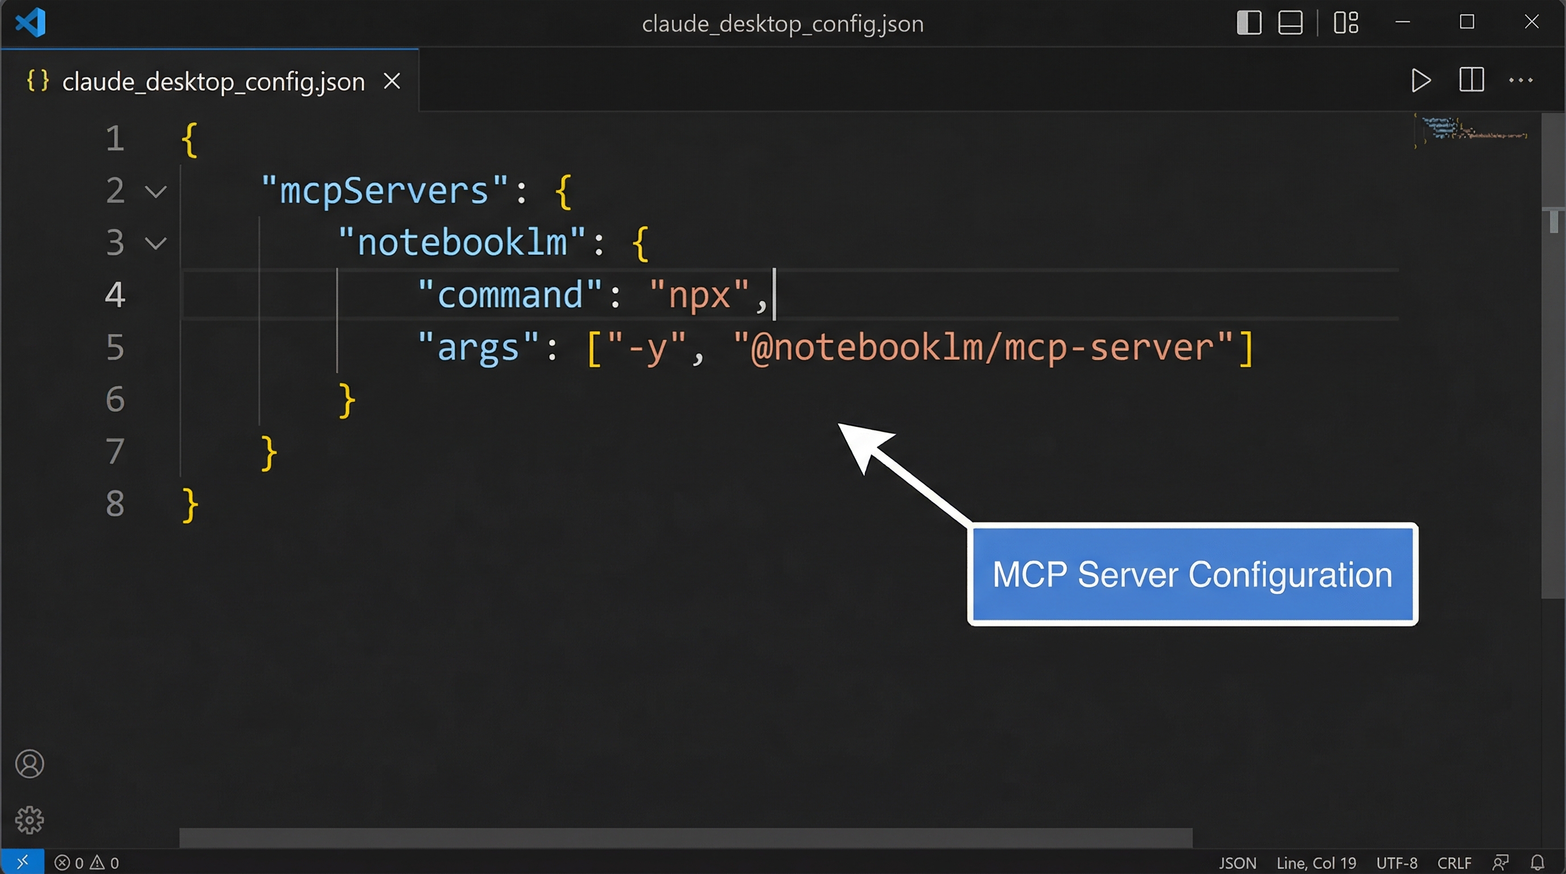1566x874 pixels.
Task: Change the JSON language mode
Action: click(1237, 863)
